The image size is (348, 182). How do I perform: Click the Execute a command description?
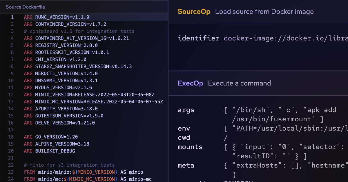click(x=239, y=83)
